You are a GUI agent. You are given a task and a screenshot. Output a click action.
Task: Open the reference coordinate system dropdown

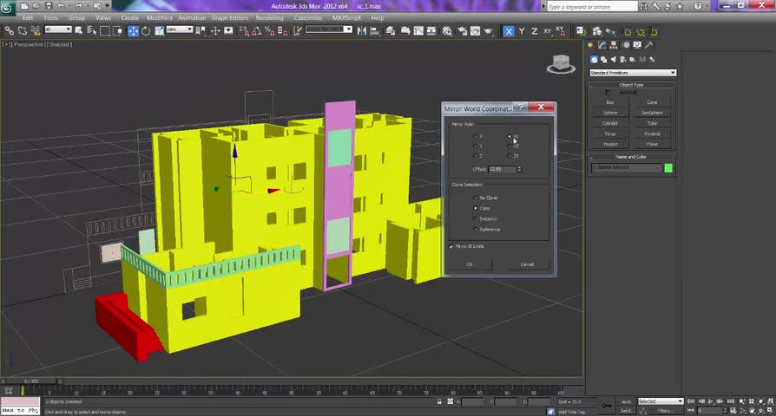coord(179,30)
